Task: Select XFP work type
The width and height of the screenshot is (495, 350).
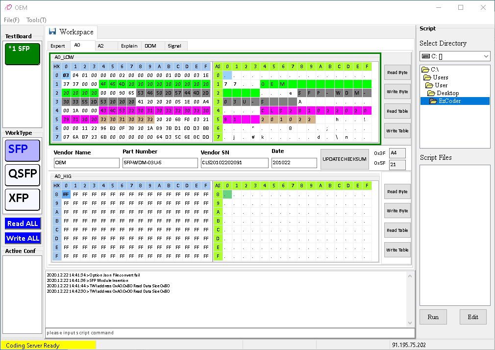Action: click(22, 199)
